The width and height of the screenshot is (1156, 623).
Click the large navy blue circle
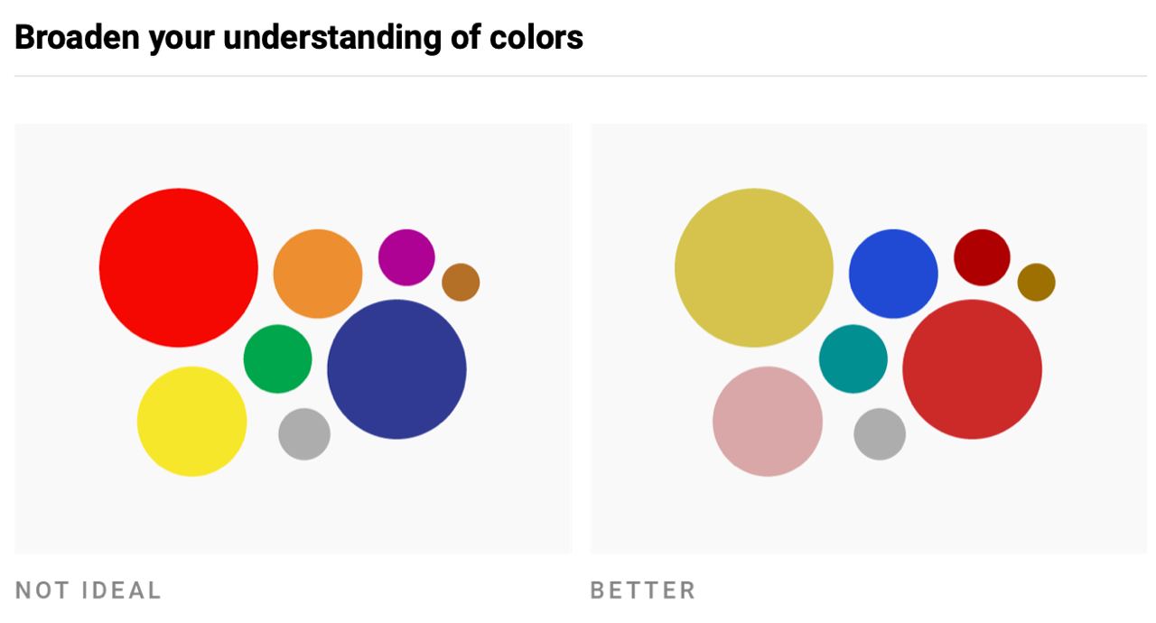click(396, 369)
